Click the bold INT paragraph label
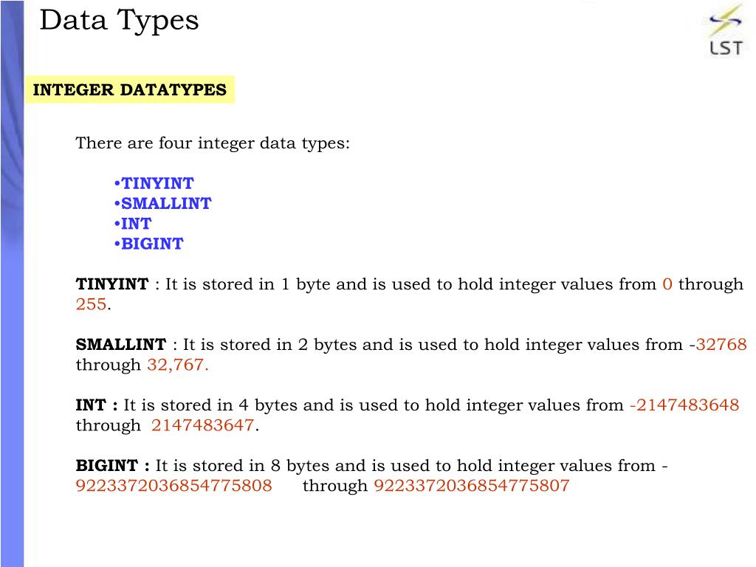 point(91,405)
